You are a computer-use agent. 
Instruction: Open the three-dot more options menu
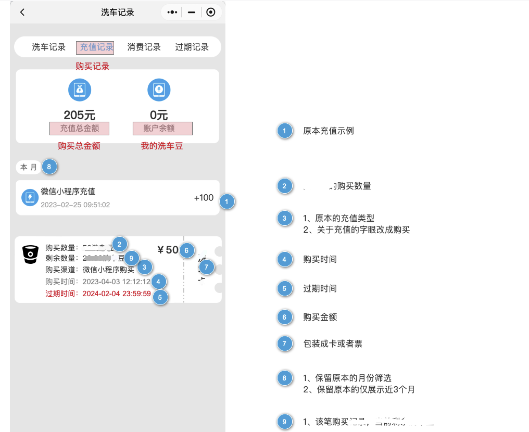(172, 12)
